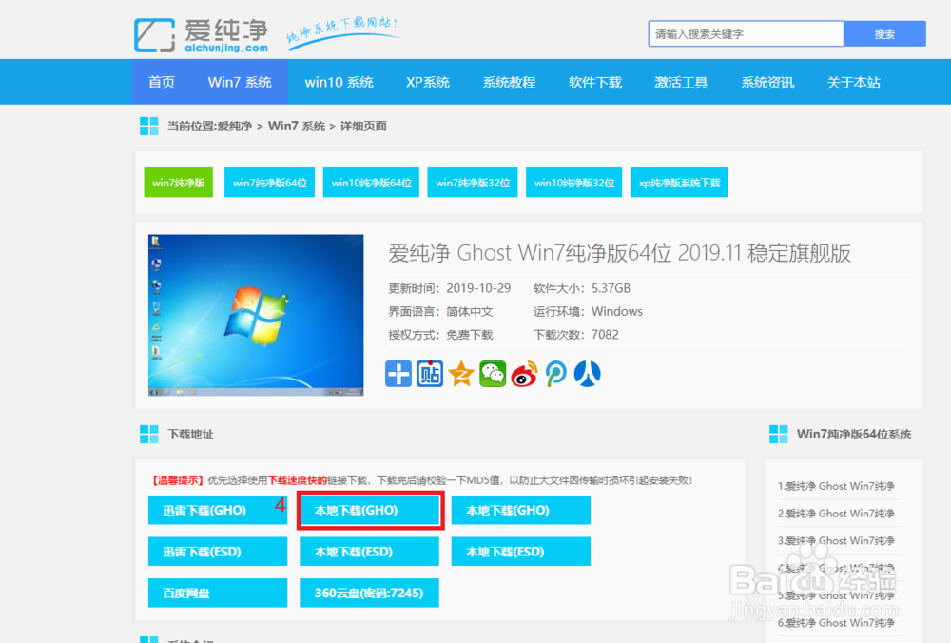Viewport: 951px width, 643px height.
Task: Click download count 7082
Action: [605, 335]
